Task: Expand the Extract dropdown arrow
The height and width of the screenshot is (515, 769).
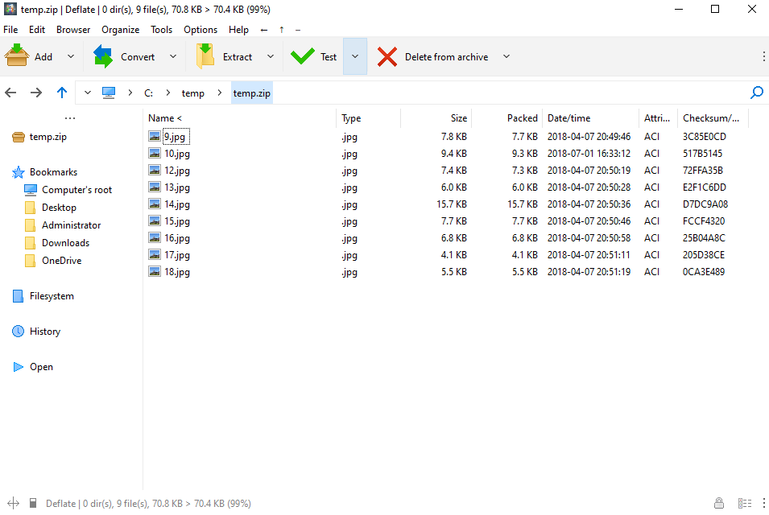Action: [271, 56]
